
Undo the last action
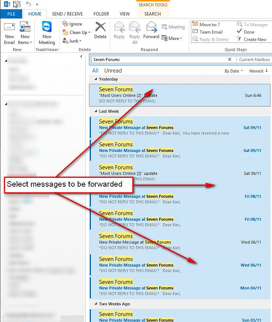tap(28, 4)
